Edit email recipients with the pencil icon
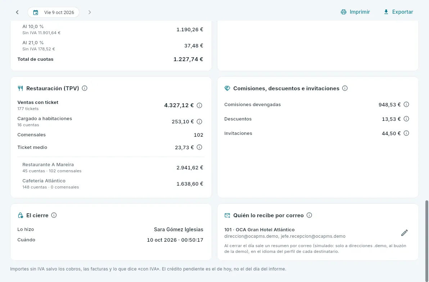This screenshot has width=429, height=282. [x=405, y=233]
